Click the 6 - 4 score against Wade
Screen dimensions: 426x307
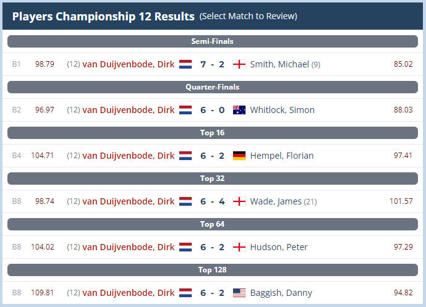click(x=213, y=201)
